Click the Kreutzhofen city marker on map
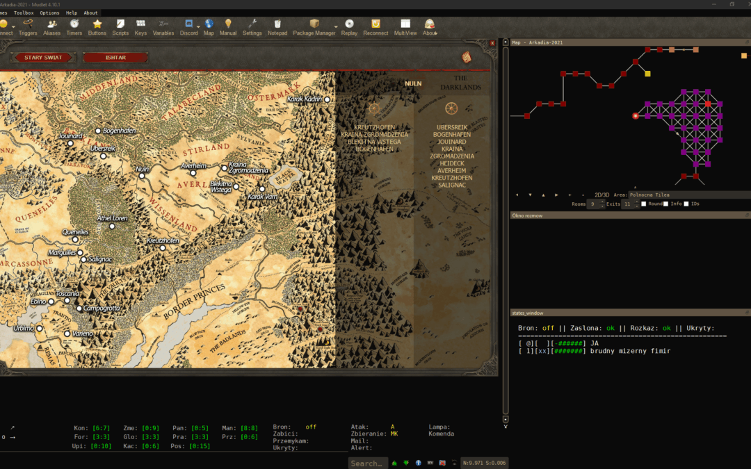 pyautogui.click(x=163, y=248)
